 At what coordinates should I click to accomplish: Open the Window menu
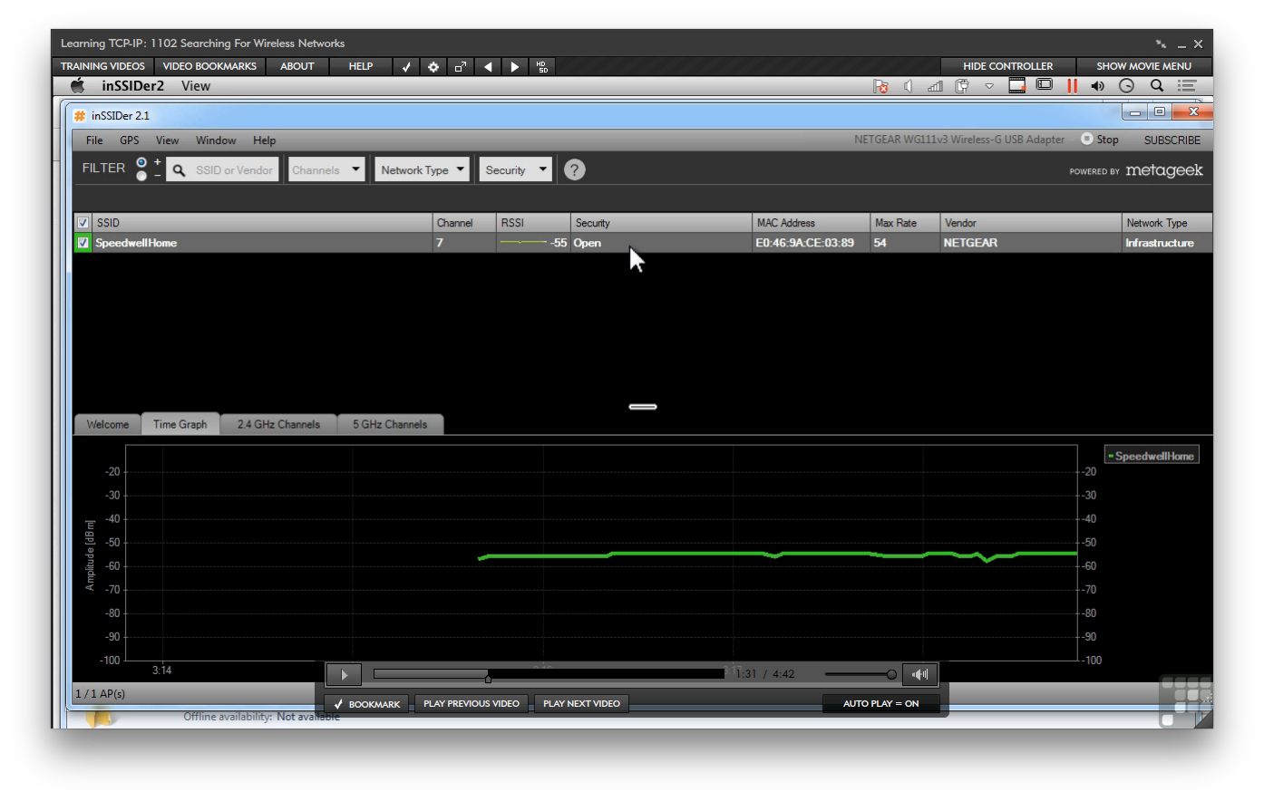[x=216, y=140]
